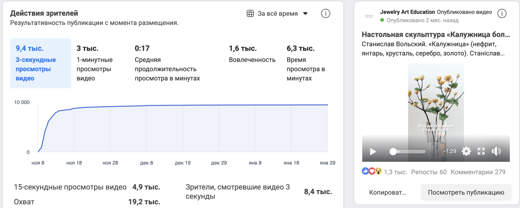Play the video preview
This screenshot has height=208, width=520.
pos(373,151)
